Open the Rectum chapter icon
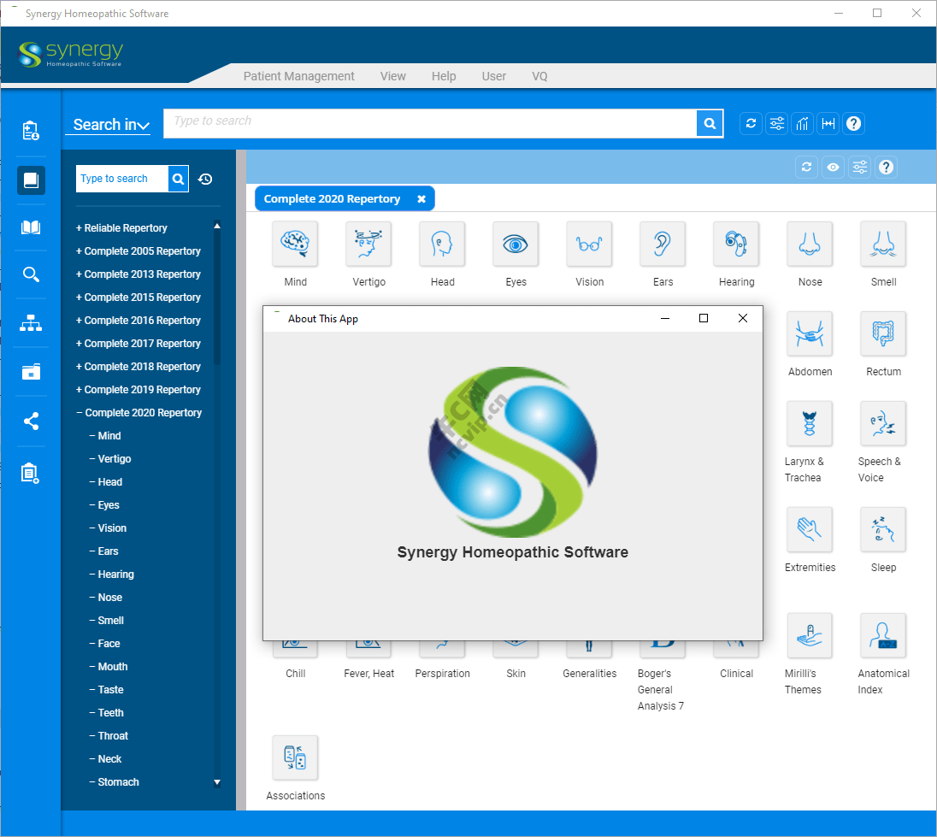The width and height of the screenshot is (937, 837). tap(883, 333)
